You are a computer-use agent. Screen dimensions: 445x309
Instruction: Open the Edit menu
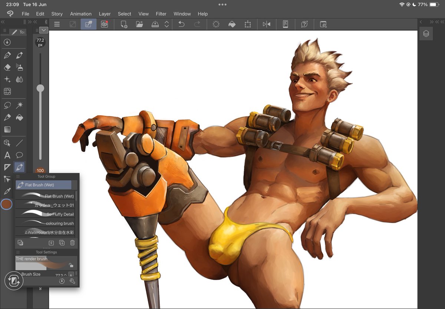click(40, 14)
